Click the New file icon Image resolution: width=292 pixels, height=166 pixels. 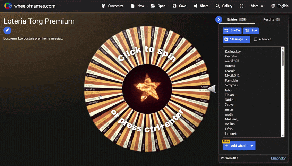pyautogui.click(x=133, y=6)
